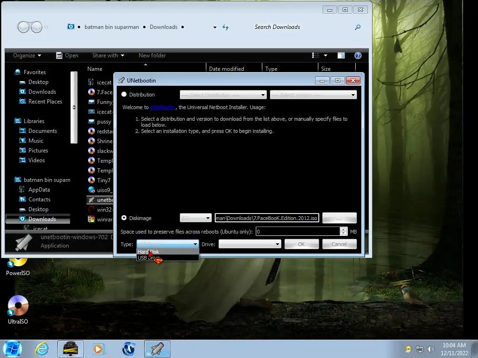The height and width of the screenshot is (358, 478).
Task: Sort by Name column header
Action: (x=95, y=69)
